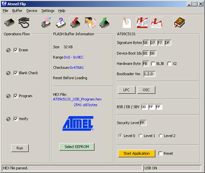The height and width of the screenshot is (173, 205).
Task: Click the LPC button
Action: click(x=126, y=90)
